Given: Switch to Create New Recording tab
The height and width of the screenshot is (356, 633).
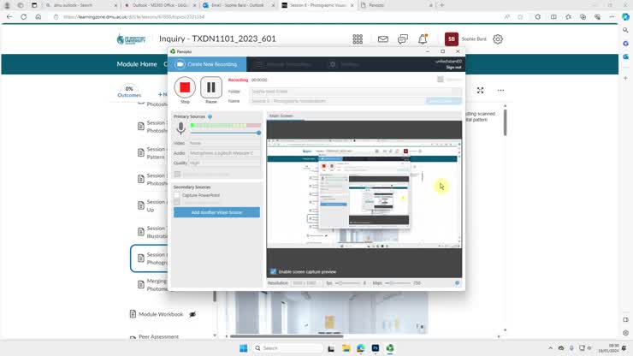Looking at the screenshot, I should 207,64.
